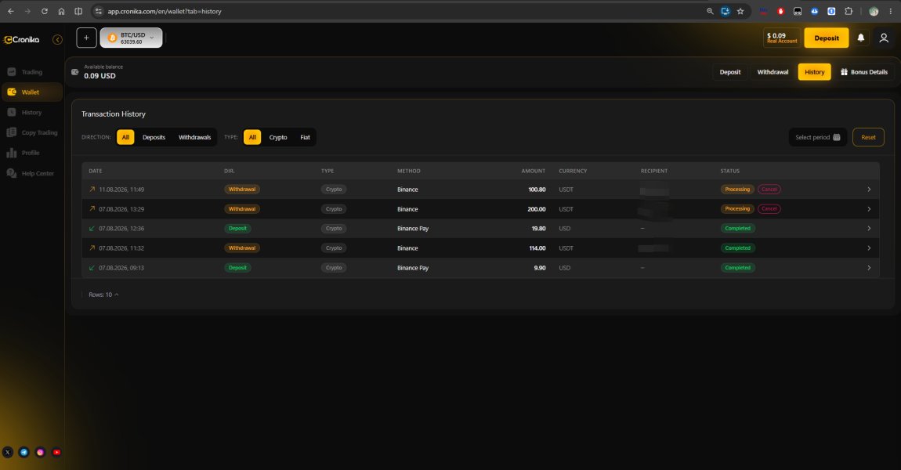
Task: Open the browser extensions puzzle icon
Action: tap(849, 11)
